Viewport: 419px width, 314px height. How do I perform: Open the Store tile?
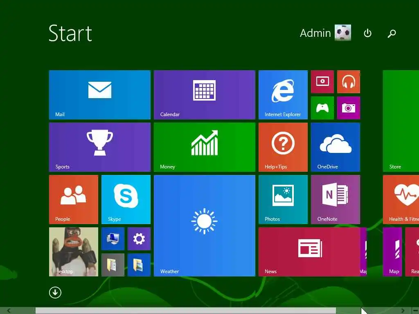pyautogui.click(x=401, y=121)
